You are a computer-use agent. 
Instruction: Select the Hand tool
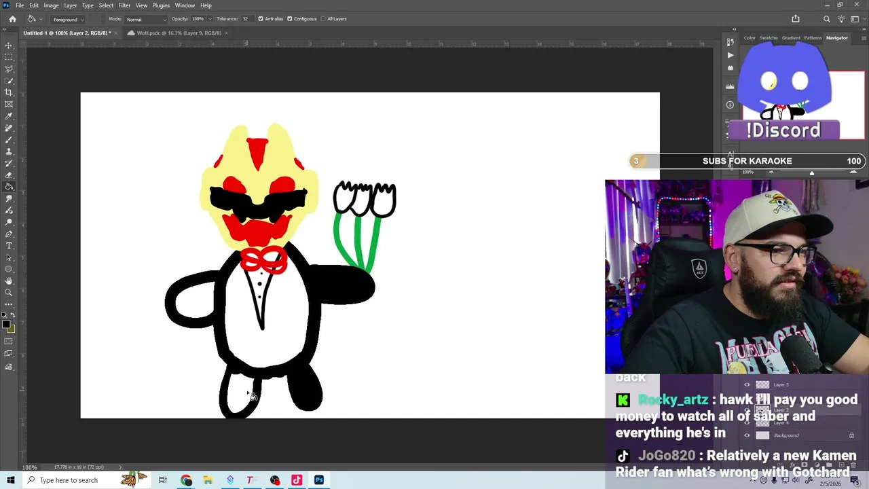click(9, 280)
